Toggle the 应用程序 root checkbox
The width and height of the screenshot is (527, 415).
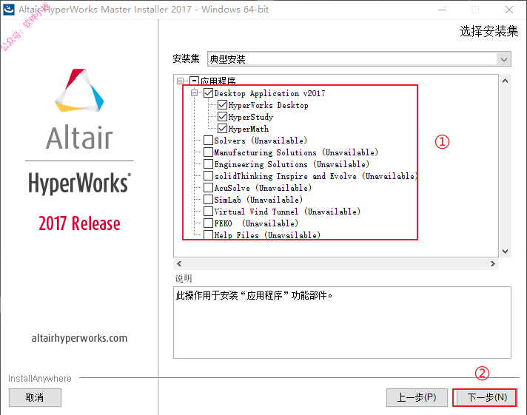pos(194,81)
